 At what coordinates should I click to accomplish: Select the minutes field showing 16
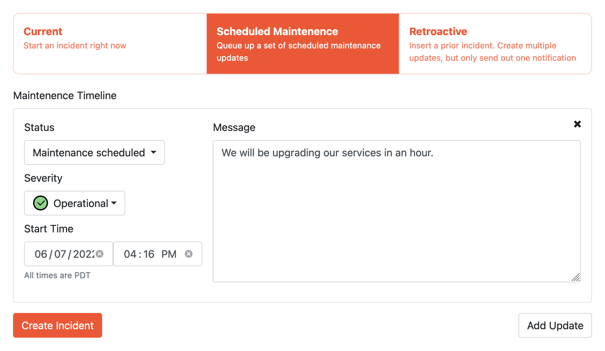click(x=149, y=254)
